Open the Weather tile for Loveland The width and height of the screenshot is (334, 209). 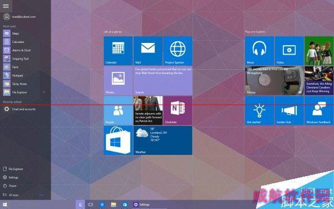163,140
